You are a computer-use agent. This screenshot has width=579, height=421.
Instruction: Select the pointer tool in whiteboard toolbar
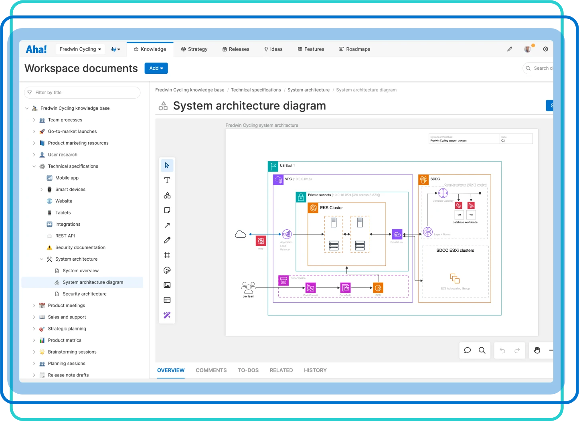tap(167, 165)
